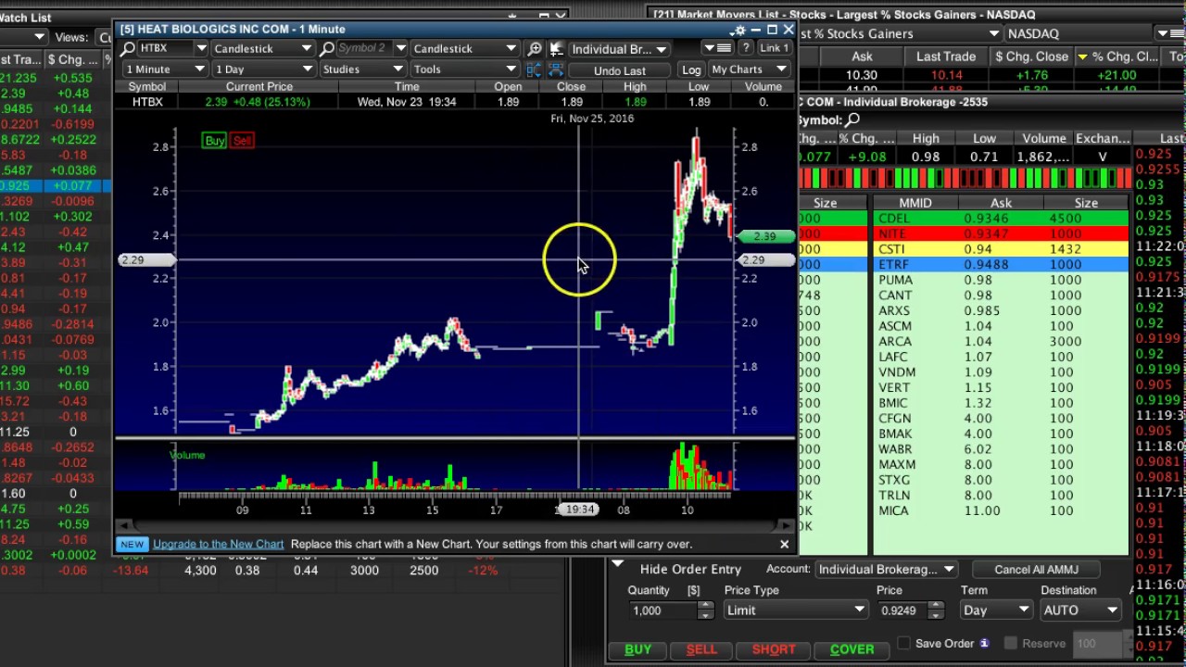Click the green BUY order button

[x=637, y=649]
